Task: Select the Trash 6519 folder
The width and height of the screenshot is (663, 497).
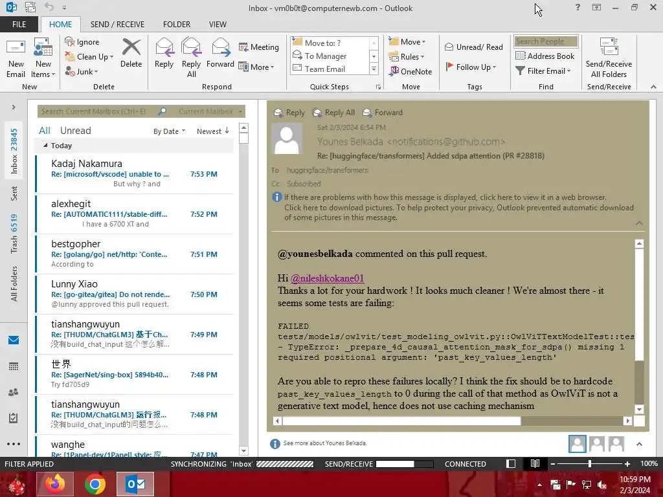Action: pos(14,234)
